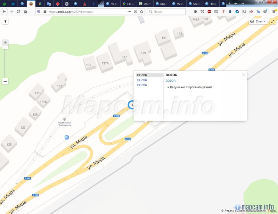The width and height of the screenshot is (278, 214).
Task: Click the Поиск search field
Action: tap(169, 11)
